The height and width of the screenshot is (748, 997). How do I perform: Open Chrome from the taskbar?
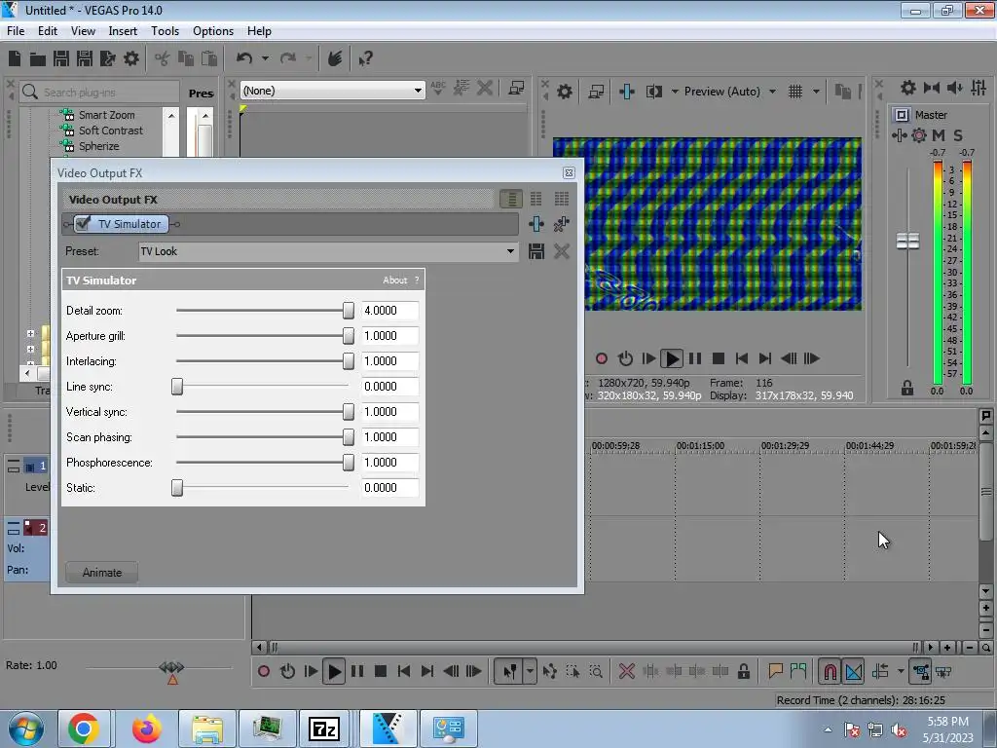tap(84, 729)
